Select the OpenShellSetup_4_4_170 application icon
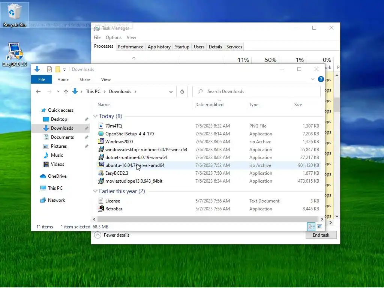 (x=100, y=134)
